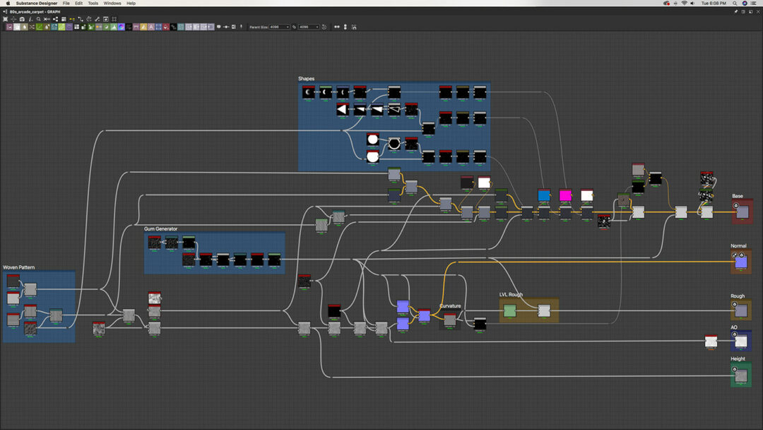Viewport: 763px width, 430px height.
Task: Click the info 'i' icon in graph toolbar
Action: (x=30, y=19)
